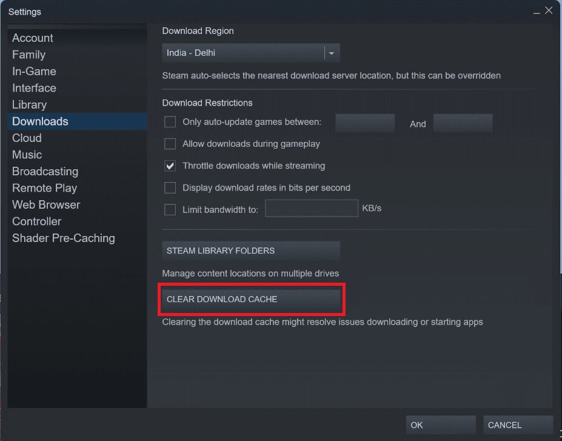Select the Downloads category
Viewport: 562px width, 441px height.
coord(77,121)
